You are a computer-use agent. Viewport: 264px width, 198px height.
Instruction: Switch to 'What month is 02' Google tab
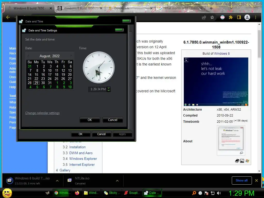(x=180, y=8)
